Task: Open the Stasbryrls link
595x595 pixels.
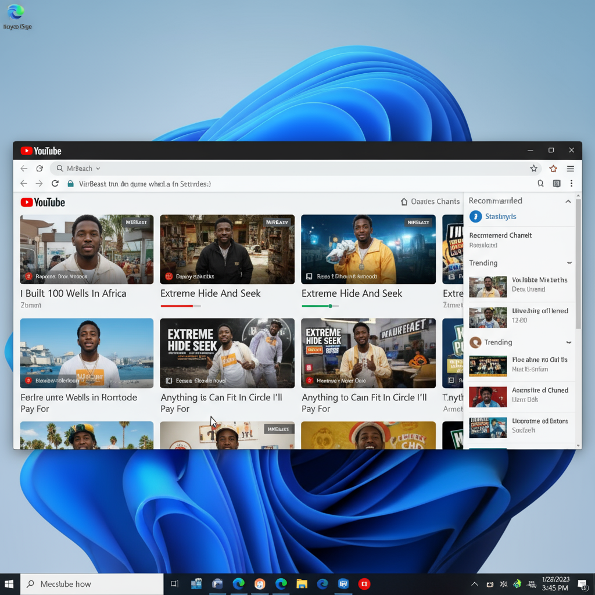Action: (500, 216)
